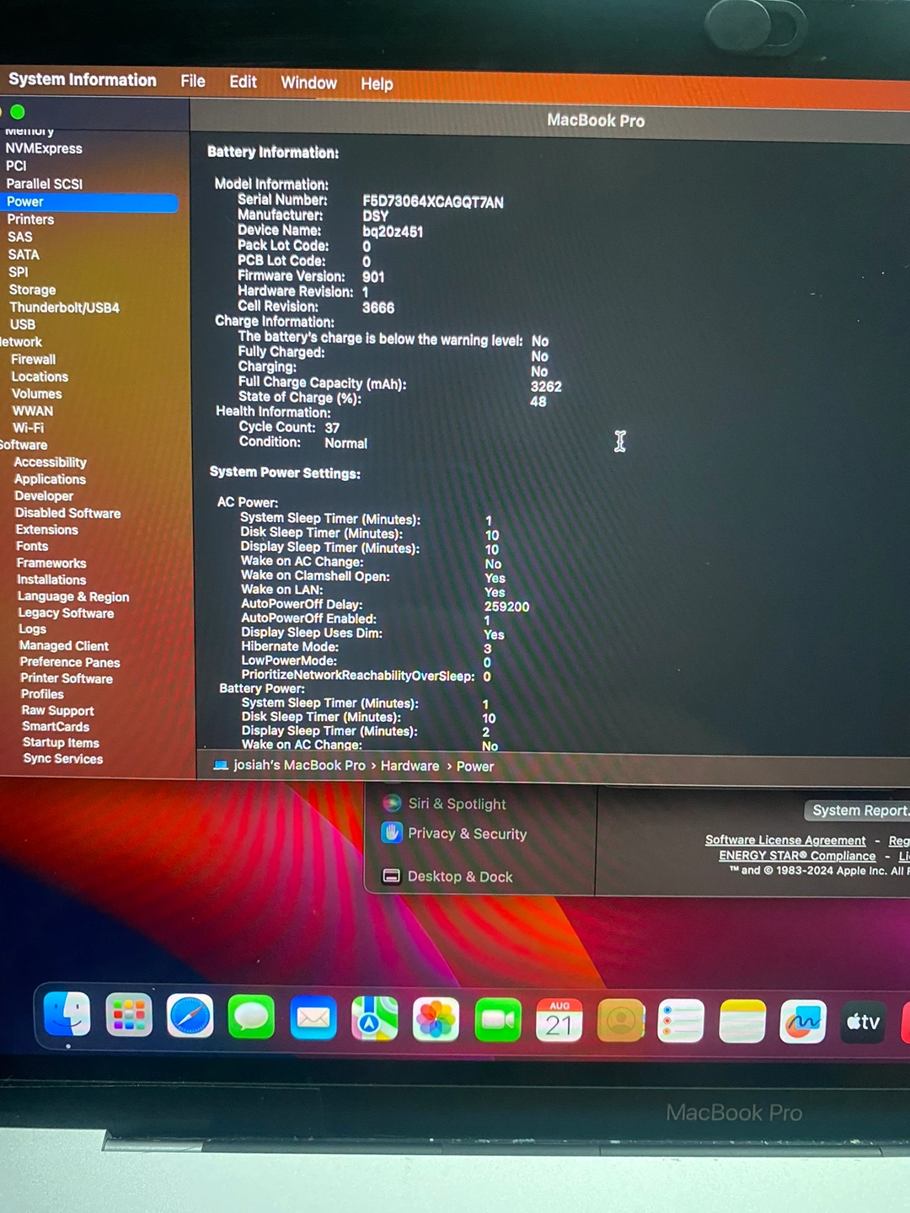Open Launchpad from the dock
Screen dimensions: 910x1213
click(x=128, y=1015)
